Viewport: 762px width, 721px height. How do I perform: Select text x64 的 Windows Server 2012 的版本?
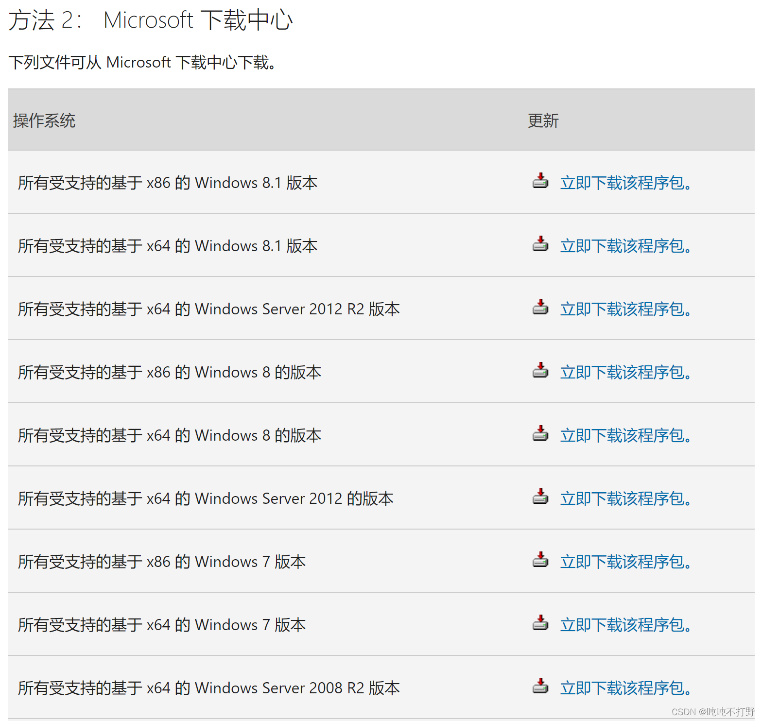[x=270, y=498]
